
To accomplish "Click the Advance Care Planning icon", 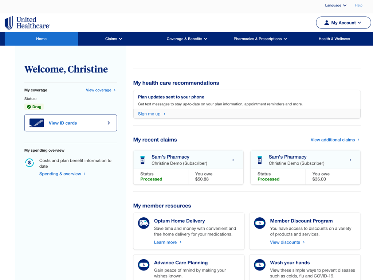I will pos(144,265).
